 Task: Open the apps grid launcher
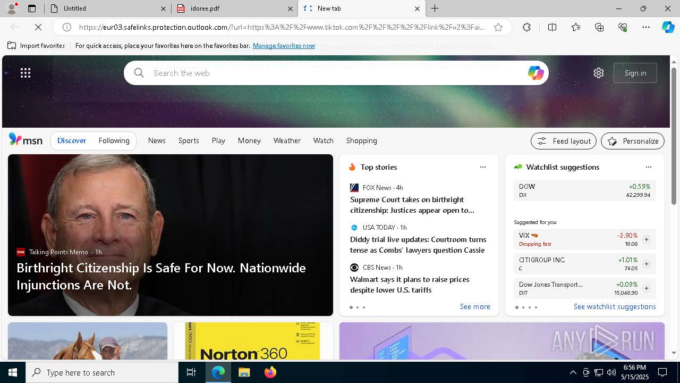[x=25, y=73]
